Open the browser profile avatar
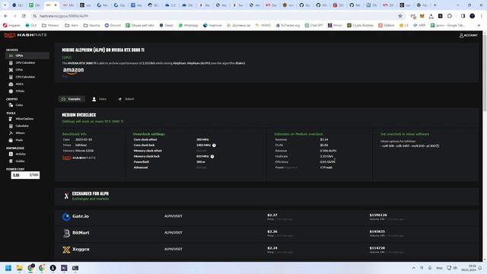Image resolution: width=487 pixels, height=274 pixels. pyautogui.click(x=472, y=16)
